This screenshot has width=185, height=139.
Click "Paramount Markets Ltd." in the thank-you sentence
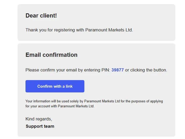[x=109, y=30]
